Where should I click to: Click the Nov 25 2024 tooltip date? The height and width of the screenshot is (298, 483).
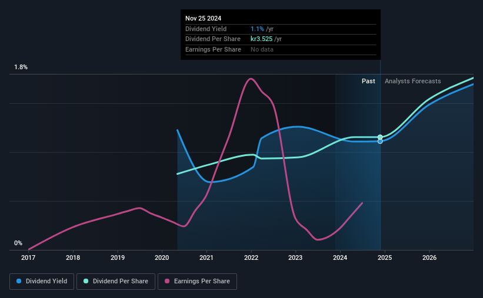click(x=204, y=18)
